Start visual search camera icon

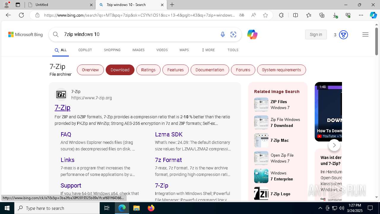(233, 34)
